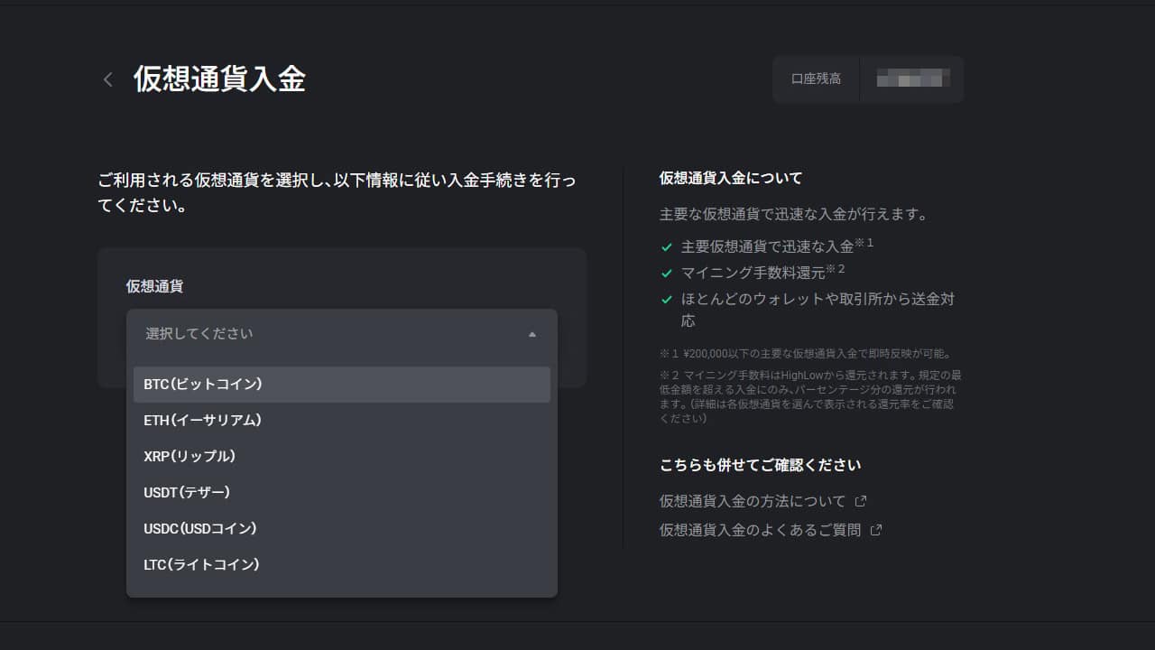Click the こちらも併せてご確認ください heading
The width and height of the screenshot is (1155, 650).
click(760, 466)
